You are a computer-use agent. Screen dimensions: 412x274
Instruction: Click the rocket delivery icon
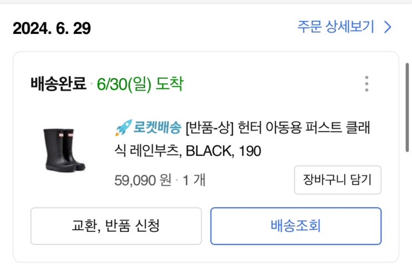click(122, 128)
